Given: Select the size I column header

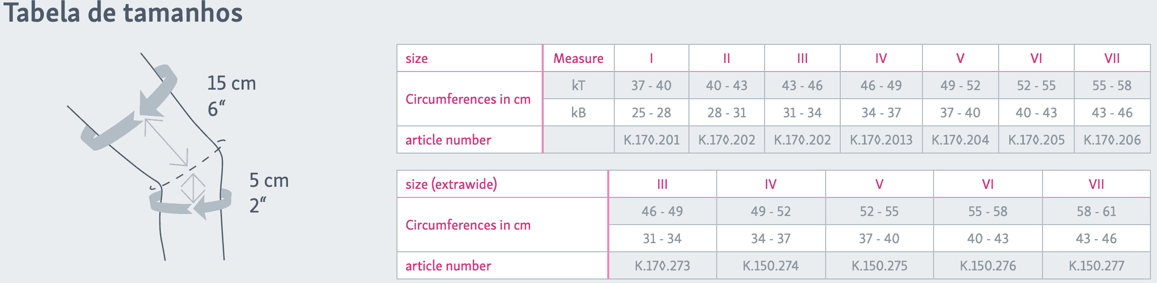Looking at the screenshot, I should click(x=651, y=58).
